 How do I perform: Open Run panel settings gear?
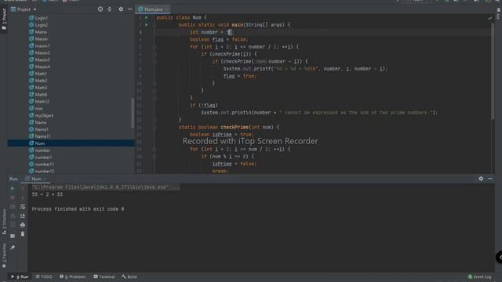[481, 179]
